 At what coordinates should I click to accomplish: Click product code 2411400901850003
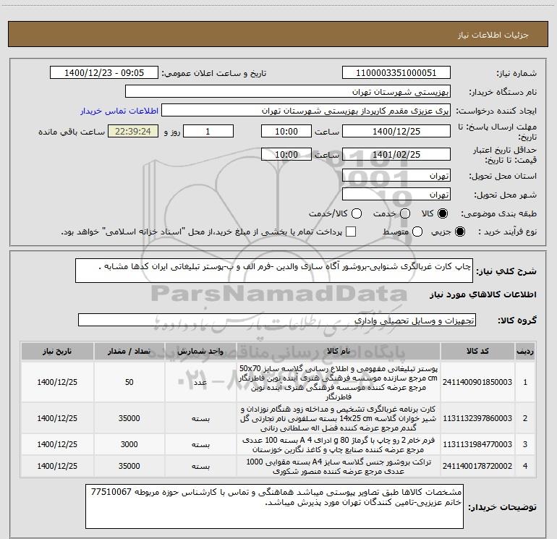click(x=477, y=382)
